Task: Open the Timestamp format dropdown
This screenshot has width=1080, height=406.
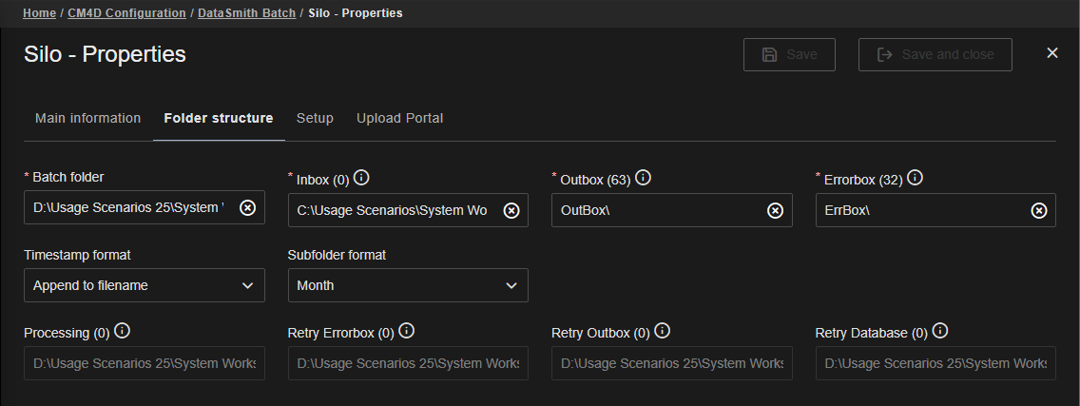Action: (145, 285)
